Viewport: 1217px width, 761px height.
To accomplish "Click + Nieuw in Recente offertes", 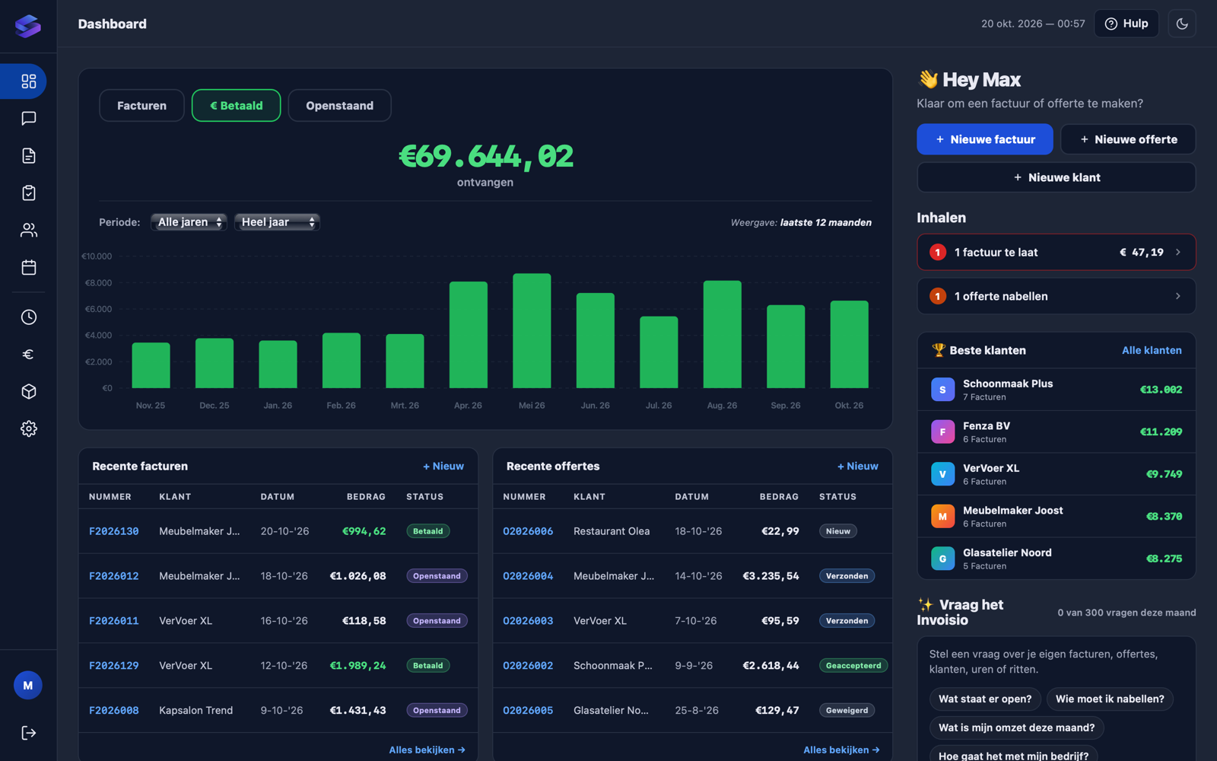I will (x=858, y=466).
